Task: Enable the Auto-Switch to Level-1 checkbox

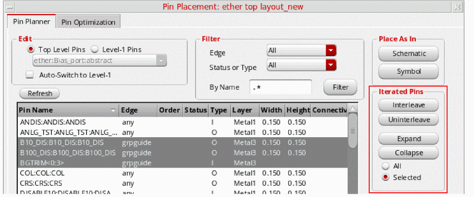Action: [x=30, y=75]
